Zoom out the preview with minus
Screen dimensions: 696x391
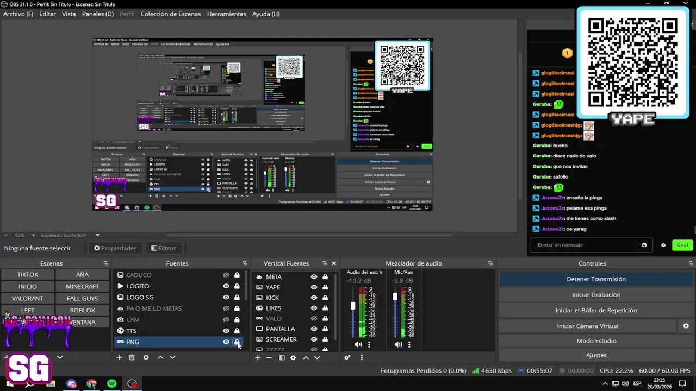[6, 235]
